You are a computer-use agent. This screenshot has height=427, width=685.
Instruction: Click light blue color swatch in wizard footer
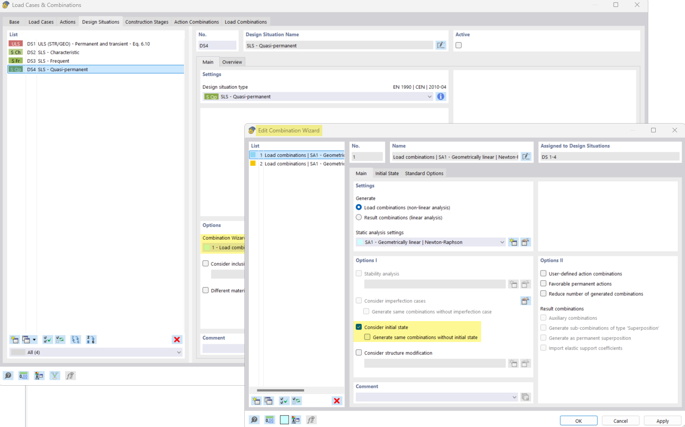click(x=284, y=420)
